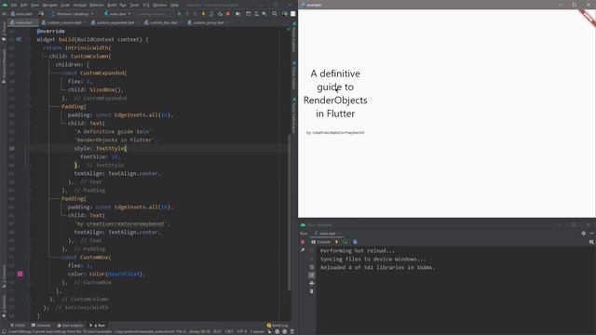
Task: Select the Console tab in Run panel
Action: click(320, 242)
